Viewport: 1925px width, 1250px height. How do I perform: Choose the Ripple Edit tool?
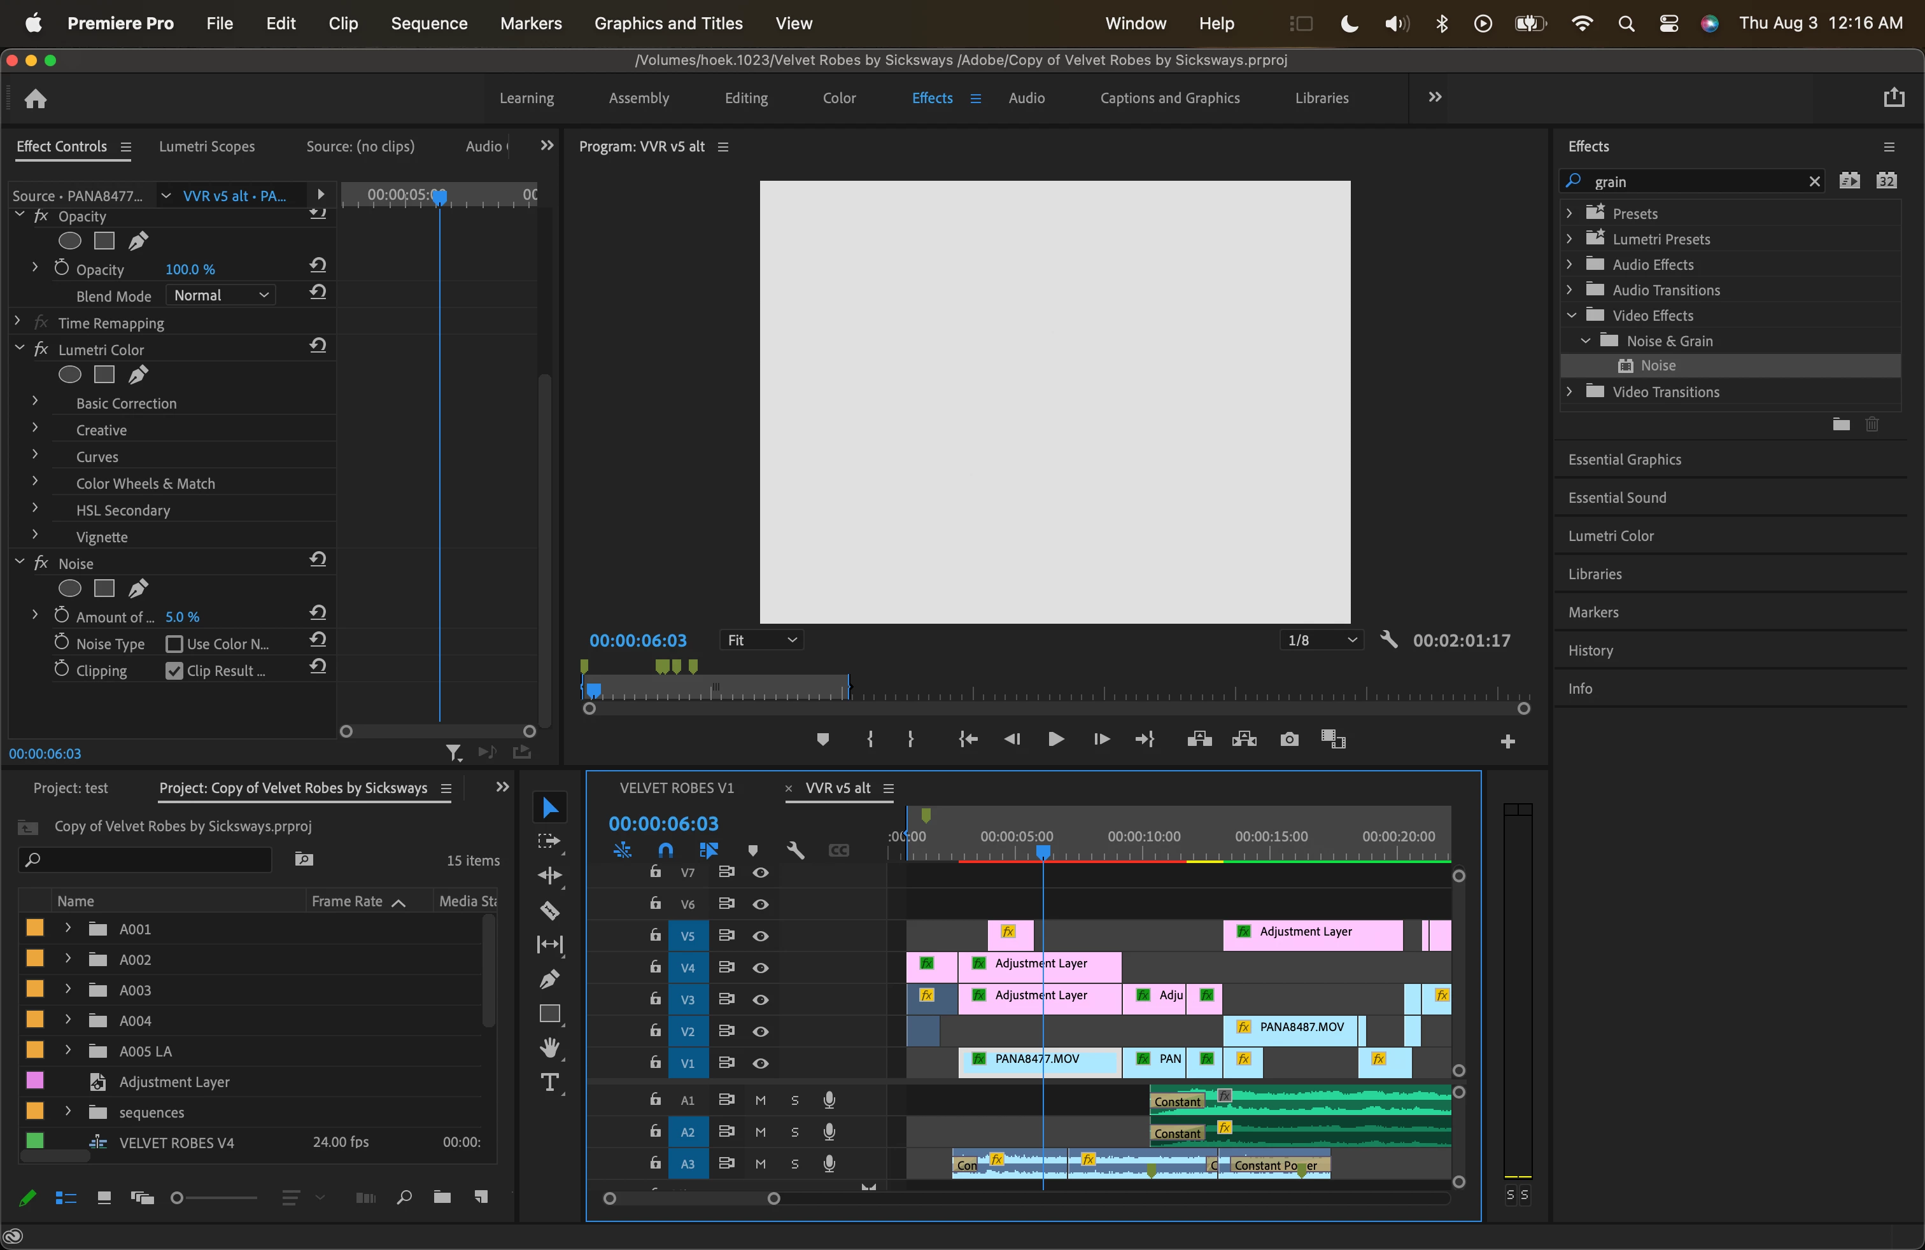pos(550,876)
